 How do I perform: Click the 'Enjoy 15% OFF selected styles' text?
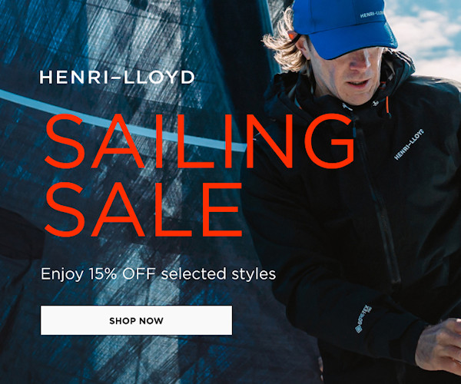pos(158,274)
